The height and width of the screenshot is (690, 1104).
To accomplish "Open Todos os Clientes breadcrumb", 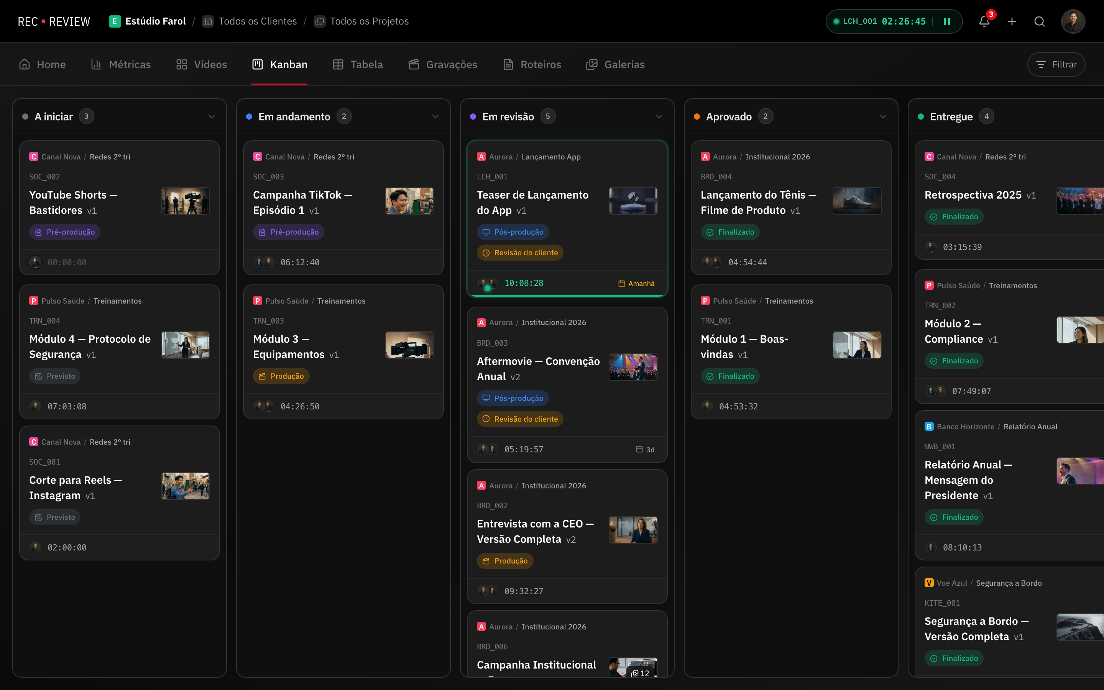I will point(250,21).
